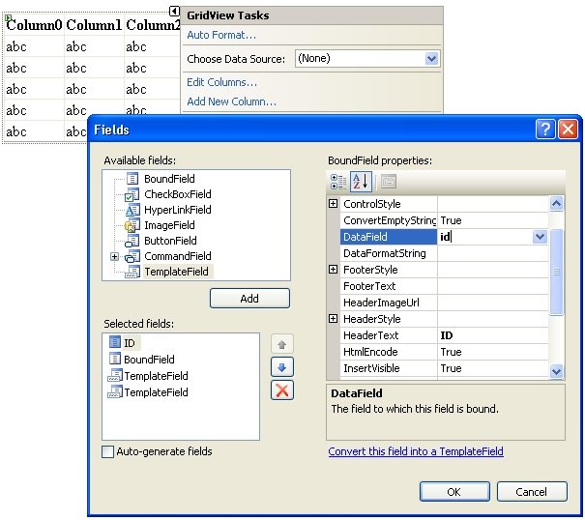This screenshot has height=520, width=585.
Task: Click properties grid scroll up arrow
Action: pyautogui.click(x=556, y=204)
